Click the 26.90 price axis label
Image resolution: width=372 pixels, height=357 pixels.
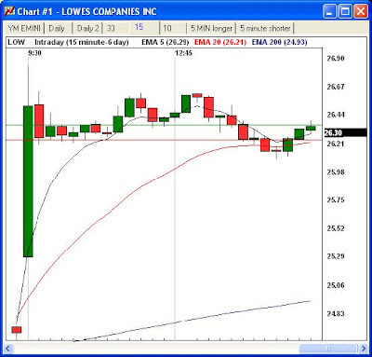[336, 59]
